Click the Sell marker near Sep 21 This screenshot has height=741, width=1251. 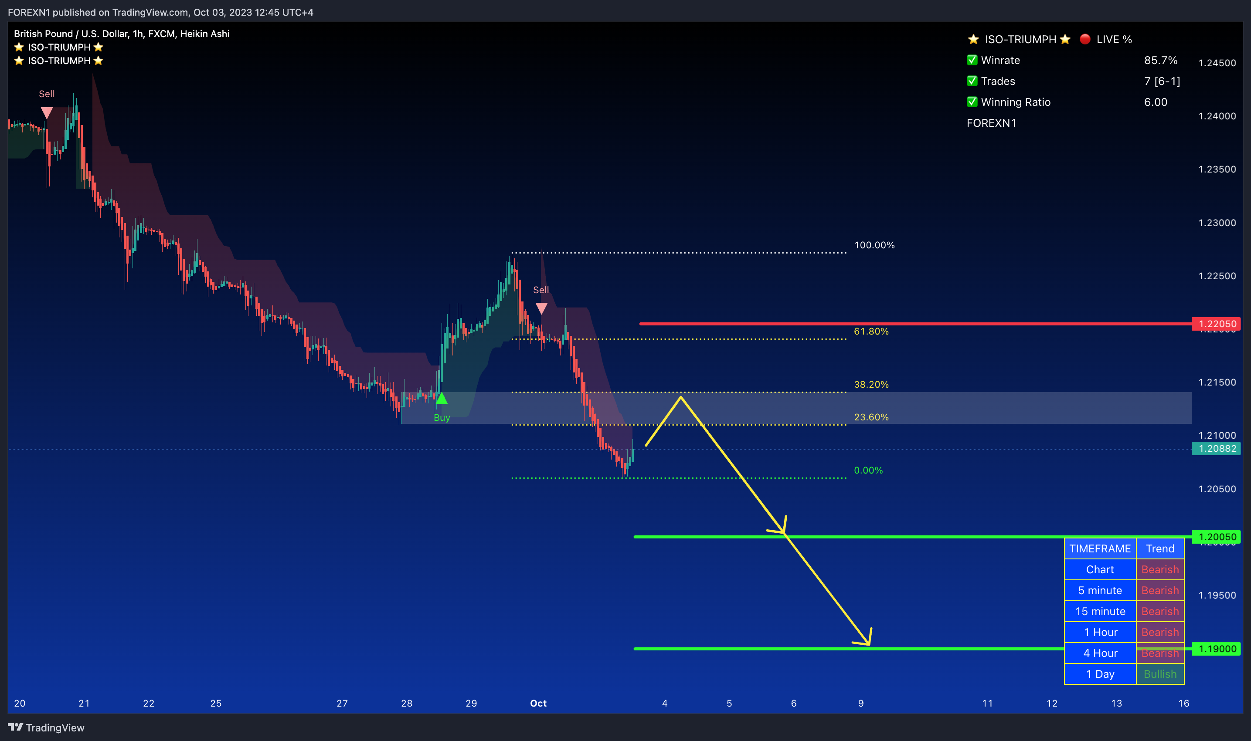[x=47, y=113]
